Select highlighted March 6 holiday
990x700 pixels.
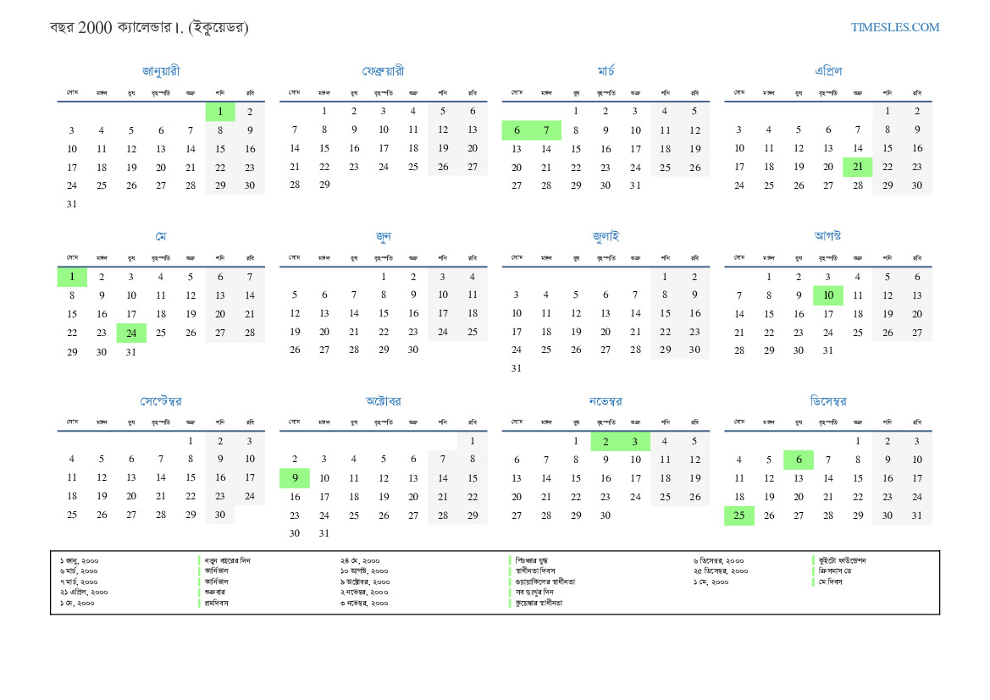click(517, 130)
